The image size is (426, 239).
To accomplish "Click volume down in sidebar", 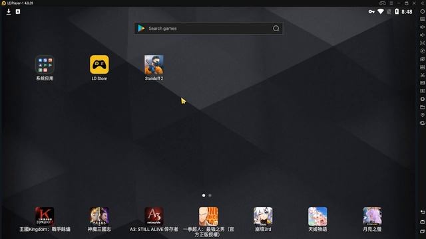I will [423, 35].
